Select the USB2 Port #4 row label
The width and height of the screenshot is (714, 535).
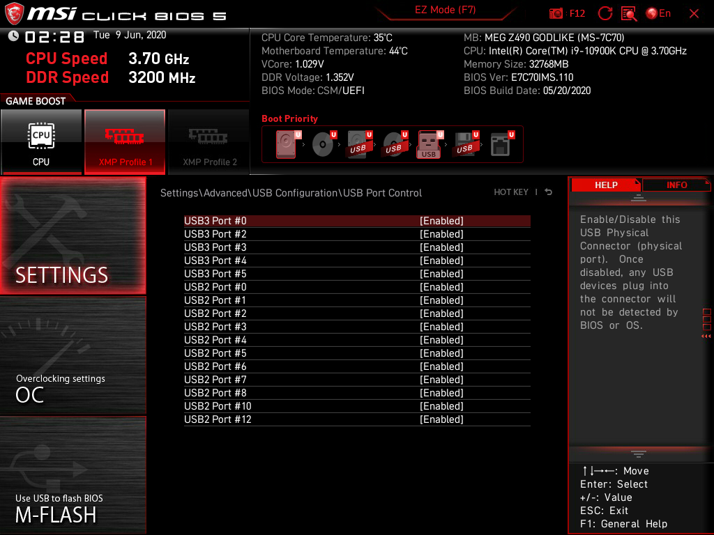pos(215,340)
